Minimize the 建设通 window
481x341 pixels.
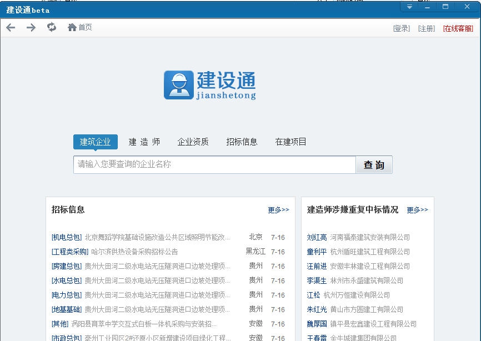(427, 7)
